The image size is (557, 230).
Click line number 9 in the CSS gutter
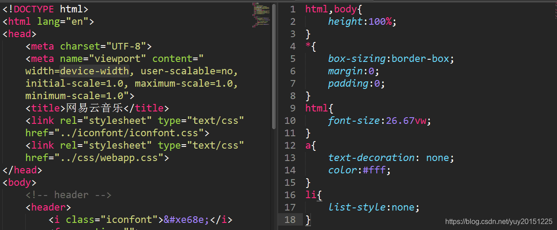(292, 108)
